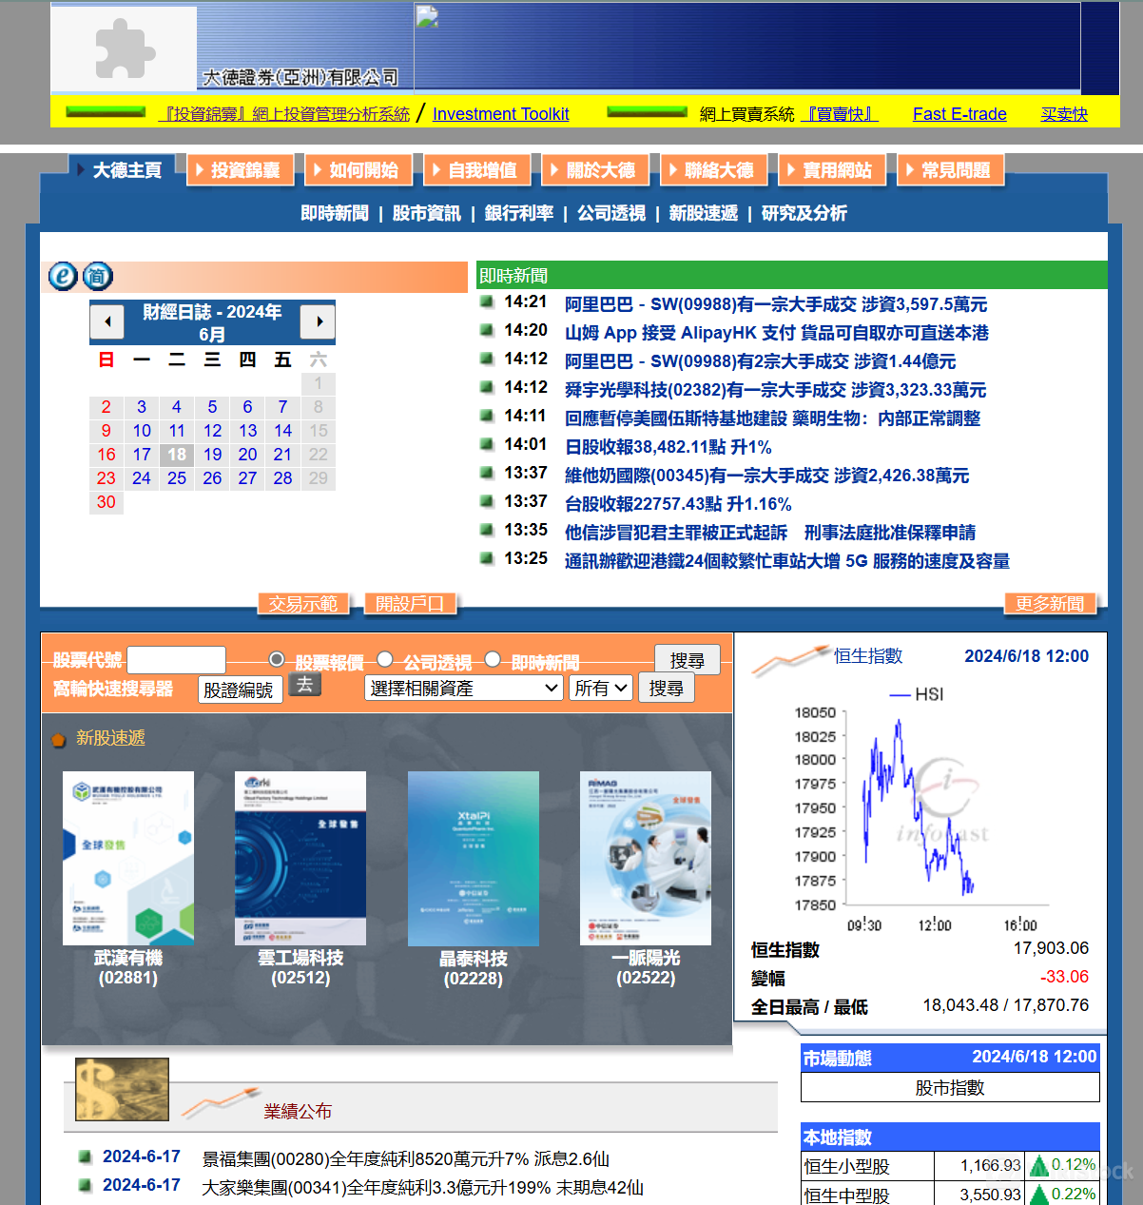Click the 搜尋 button beside the radio options
The image size is (1143, 1205).
687,660
